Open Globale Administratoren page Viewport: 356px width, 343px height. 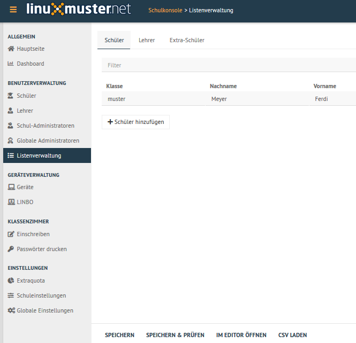point(47,141)
